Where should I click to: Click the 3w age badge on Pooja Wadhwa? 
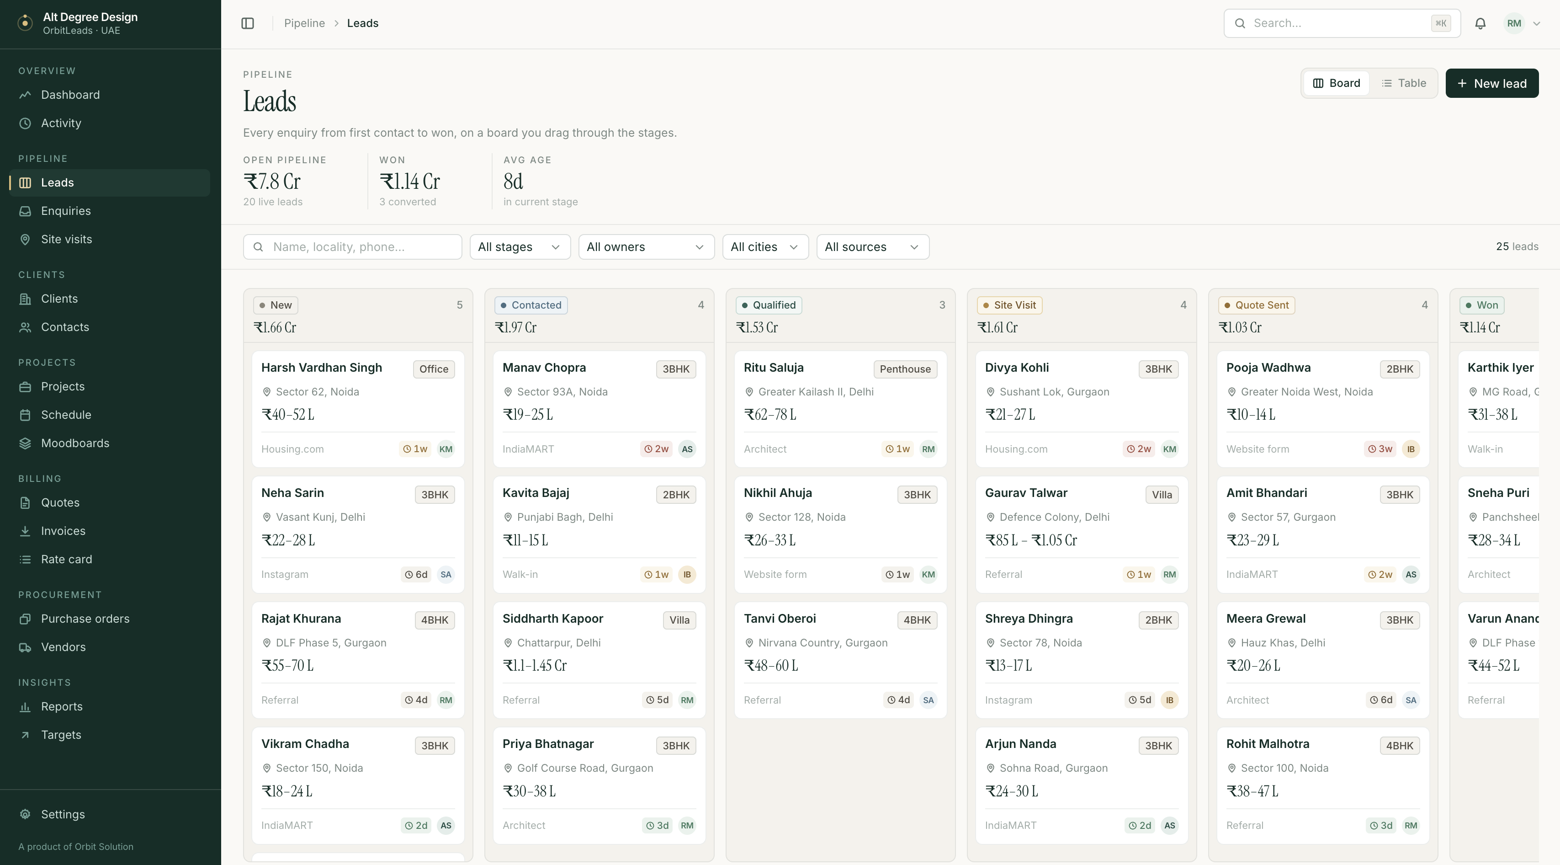[x=1380, y=449]
